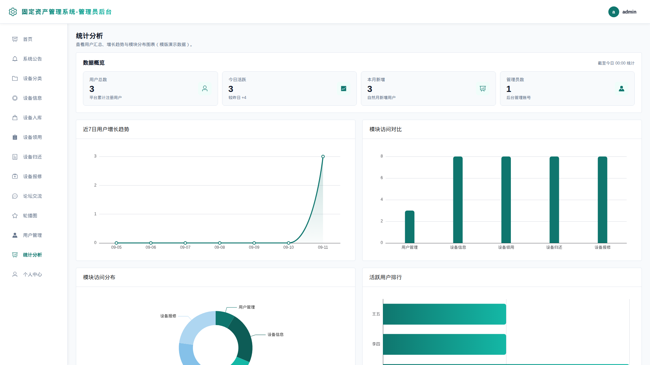
Task: Click the 设备报修 label on donut chart
Action: 168,316
